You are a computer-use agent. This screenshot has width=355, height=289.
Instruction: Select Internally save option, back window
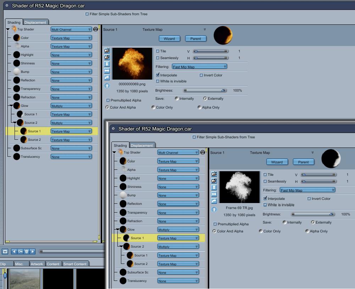[x=177, y=98]
